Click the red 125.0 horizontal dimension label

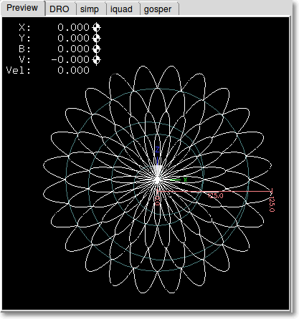[x=216, y=196]
